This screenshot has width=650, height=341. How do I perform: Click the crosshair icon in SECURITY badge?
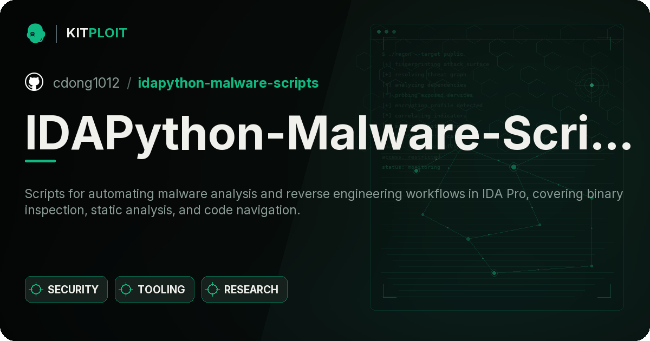36,290
